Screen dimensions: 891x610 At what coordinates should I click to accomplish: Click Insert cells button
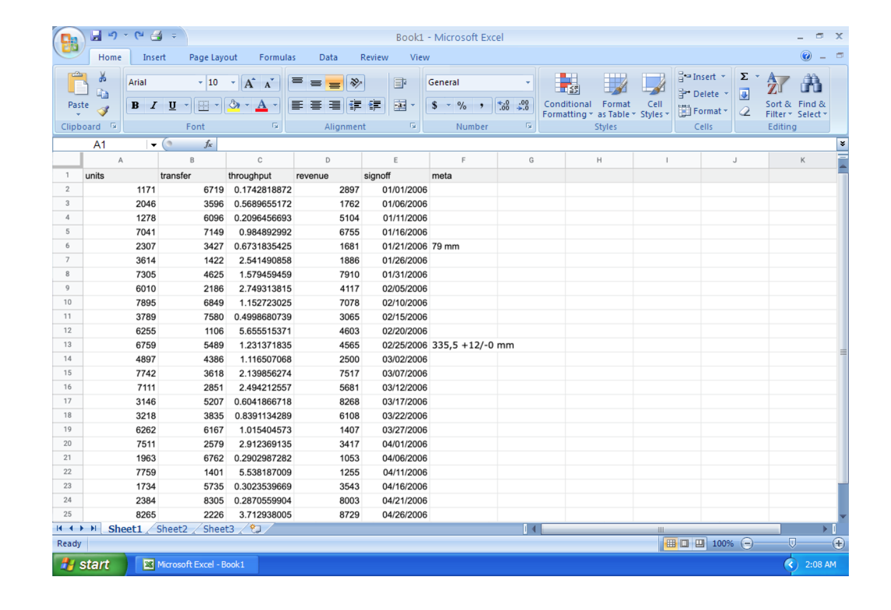(x=702, y=77)
